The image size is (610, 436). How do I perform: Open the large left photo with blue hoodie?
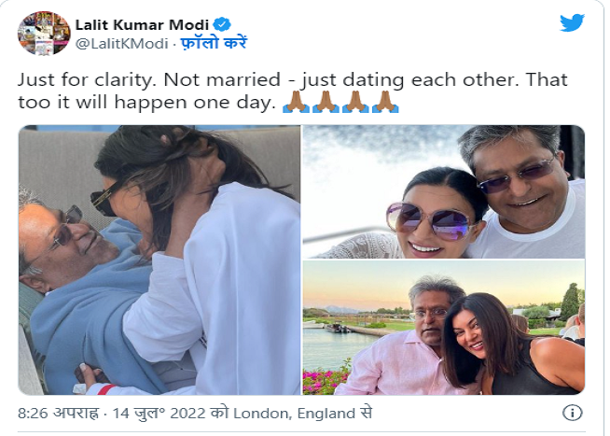click(x=159, y=260)
